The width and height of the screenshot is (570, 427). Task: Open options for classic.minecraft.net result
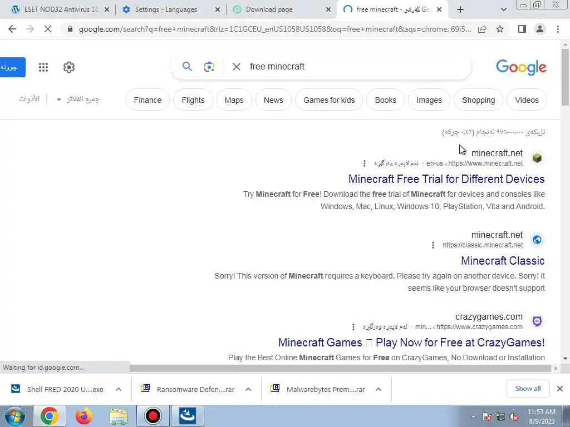point(433,245)
